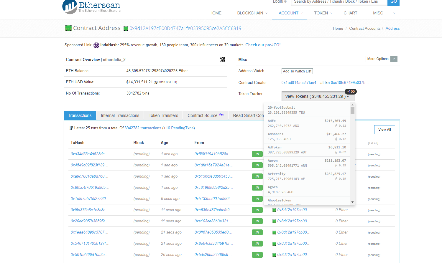
Task: Open Check our pre-ICO sponsored link
Action: [x=263, y=45]
